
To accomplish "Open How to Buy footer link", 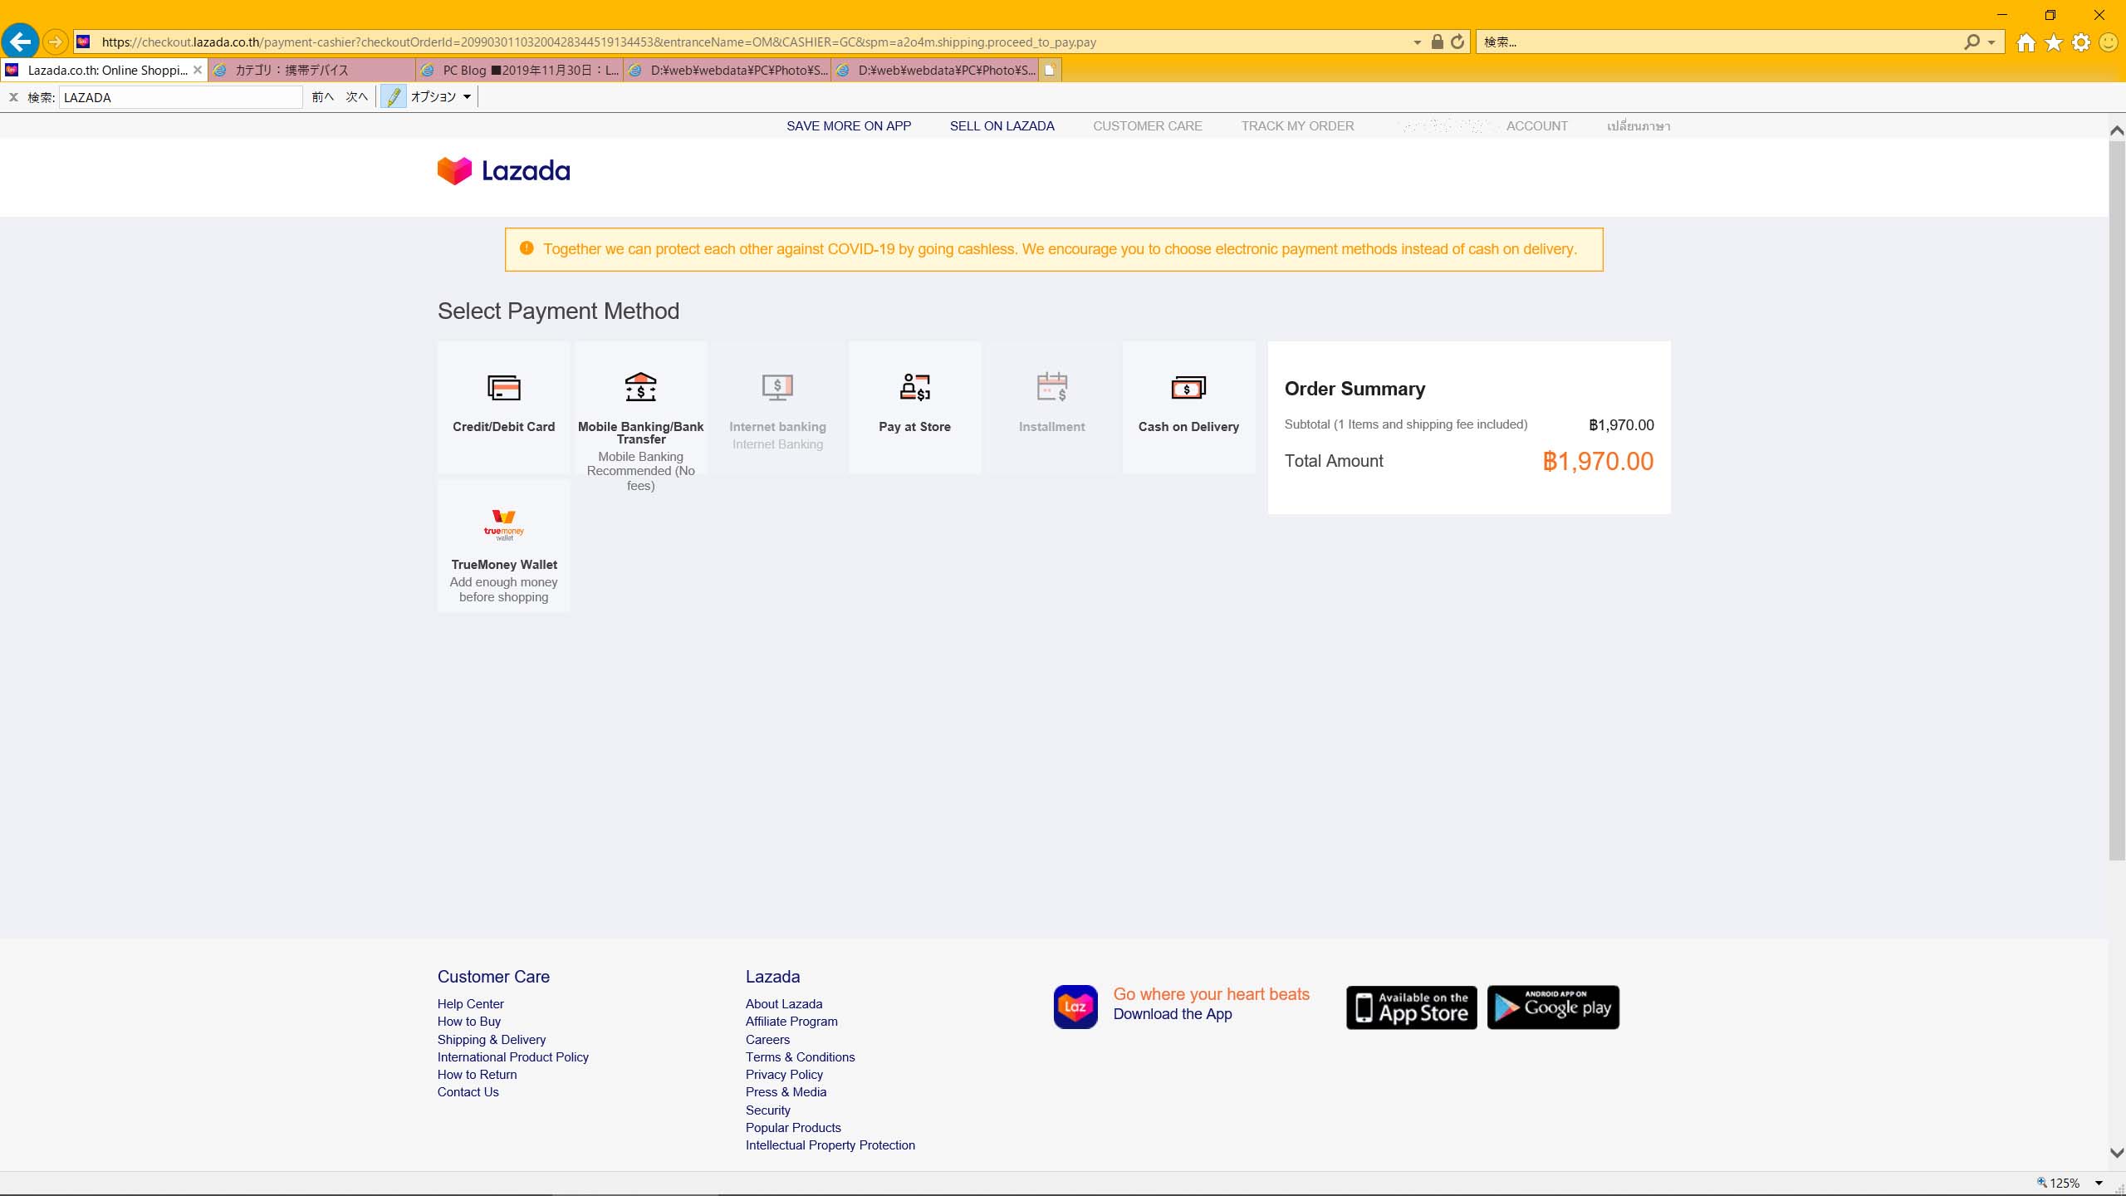I will pyautogui.click(x=468, y=1022).
